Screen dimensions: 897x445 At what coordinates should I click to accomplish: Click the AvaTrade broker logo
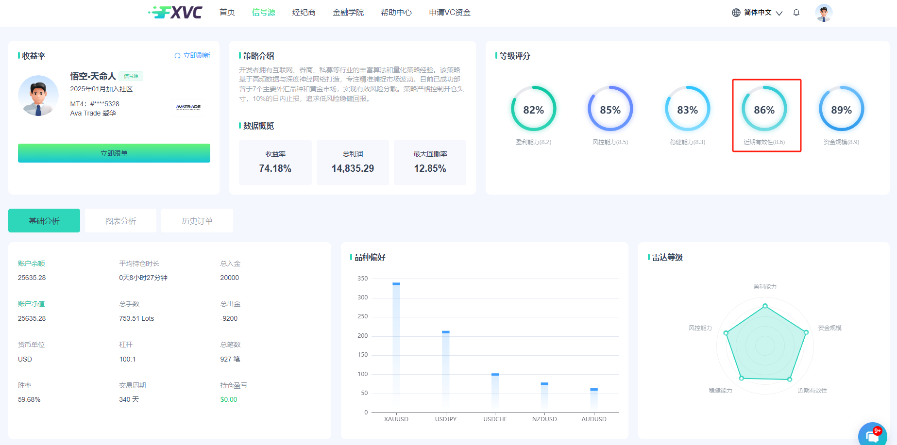[x=188, y=107]
